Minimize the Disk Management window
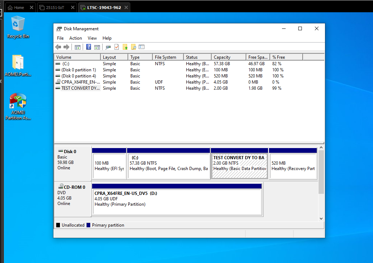 point(284,28)
